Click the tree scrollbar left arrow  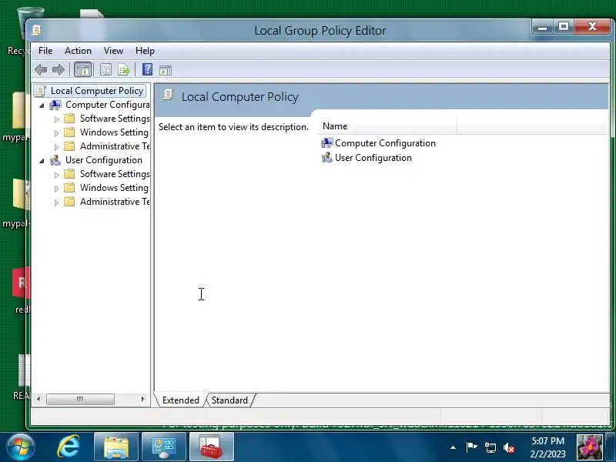click(x=38, y=399)
